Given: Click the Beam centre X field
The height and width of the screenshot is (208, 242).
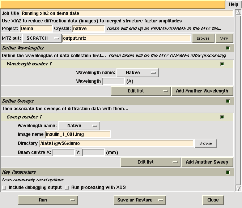Looking at the screenshot, I should (64, 152).
